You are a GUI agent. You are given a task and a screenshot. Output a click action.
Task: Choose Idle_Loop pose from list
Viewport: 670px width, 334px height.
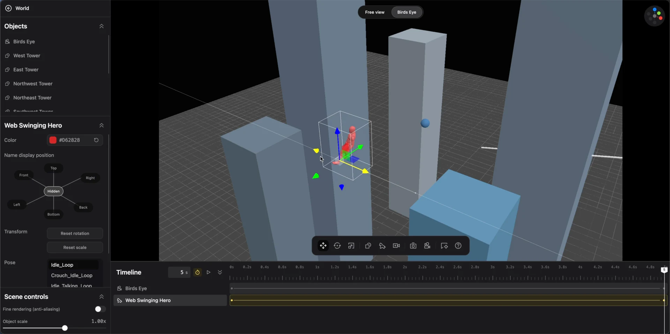click(x=73, y=265)
